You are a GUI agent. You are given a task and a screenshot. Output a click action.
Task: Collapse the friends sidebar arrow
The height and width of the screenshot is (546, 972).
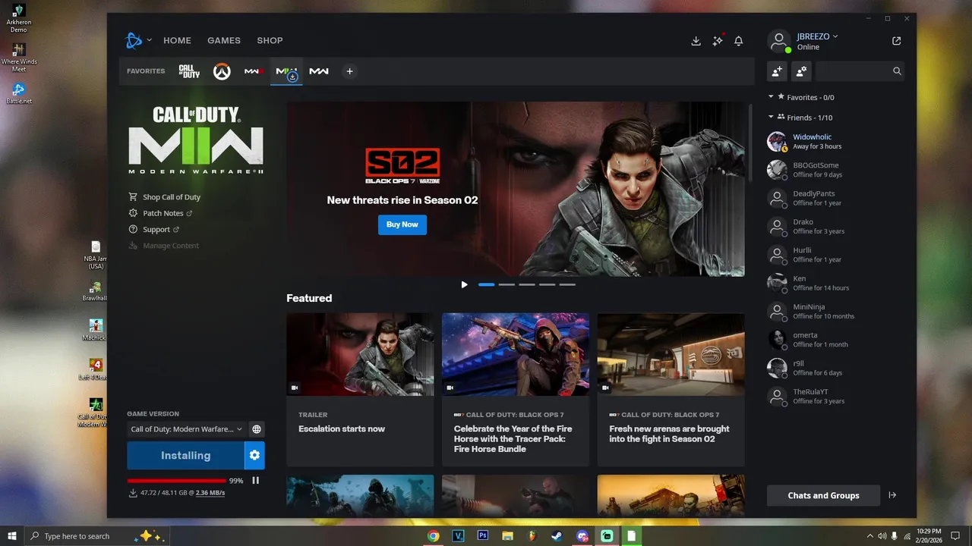(x=892, y=495)
